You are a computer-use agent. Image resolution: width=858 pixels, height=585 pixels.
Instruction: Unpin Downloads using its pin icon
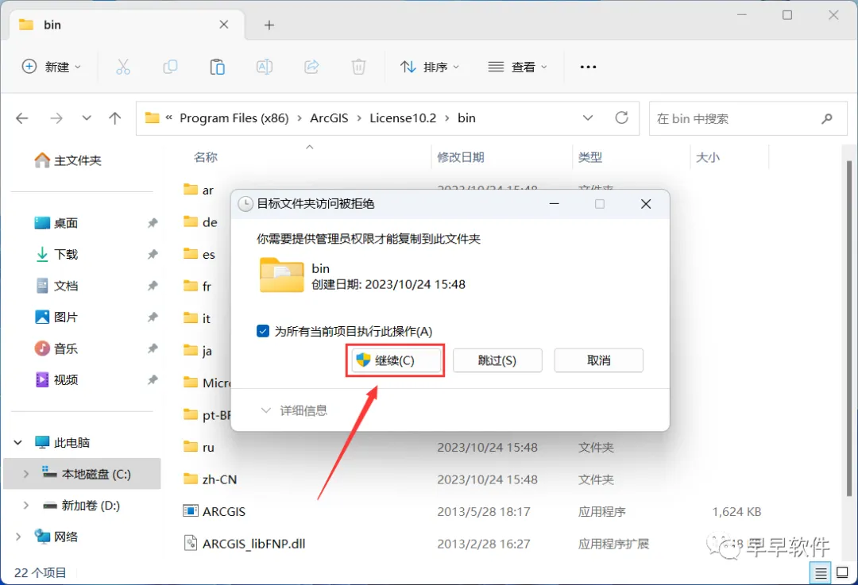(153, 254)
